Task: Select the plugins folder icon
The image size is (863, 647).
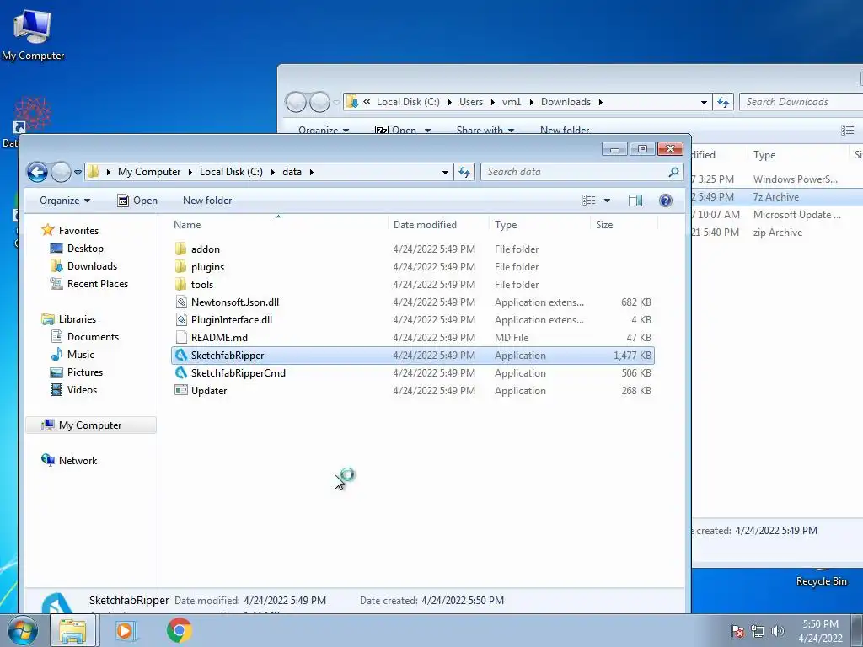Action: [181, 267]
